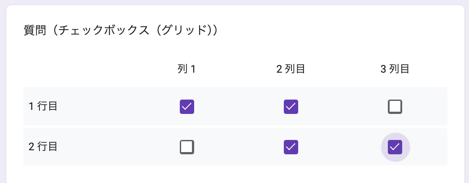Uncheck the 1 行目 box under 列 1
The height and width of the screenshot is (183, 469).
(187, 107)
